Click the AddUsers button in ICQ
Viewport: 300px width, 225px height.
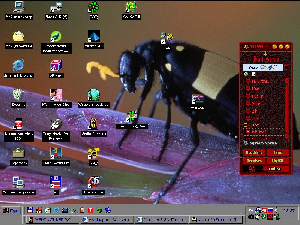coord(254,153)
